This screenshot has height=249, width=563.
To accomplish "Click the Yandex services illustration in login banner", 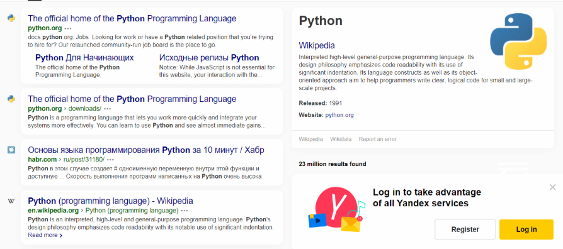I will click(x=336, y=209).
